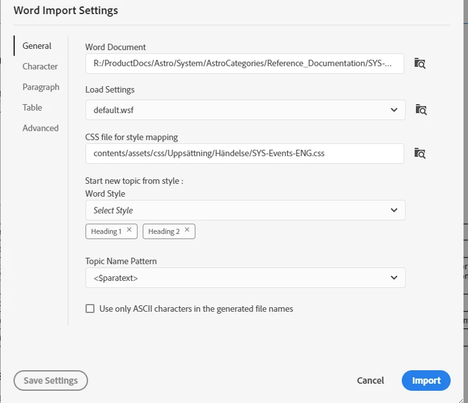The height and width of the screenshot is (403, 468).
Task: Expand the Word Style Select Style dropdown
Action: (x=394, y=210)
